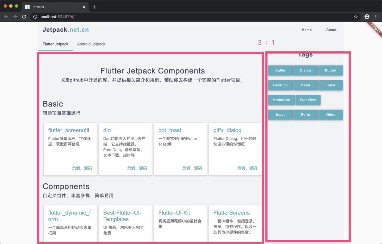Image resolution: width=382 pixels, height=244 pixels.
Task: View site information icon in address bar
Action: (x=35, y=17)
